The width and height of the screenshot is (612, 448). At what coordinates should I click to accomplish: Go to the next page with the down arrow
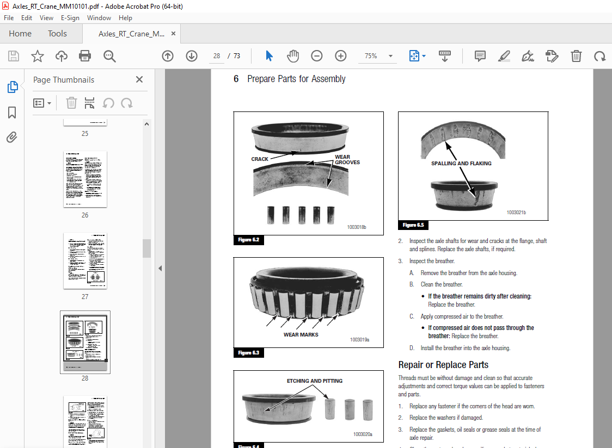point(192,56)
